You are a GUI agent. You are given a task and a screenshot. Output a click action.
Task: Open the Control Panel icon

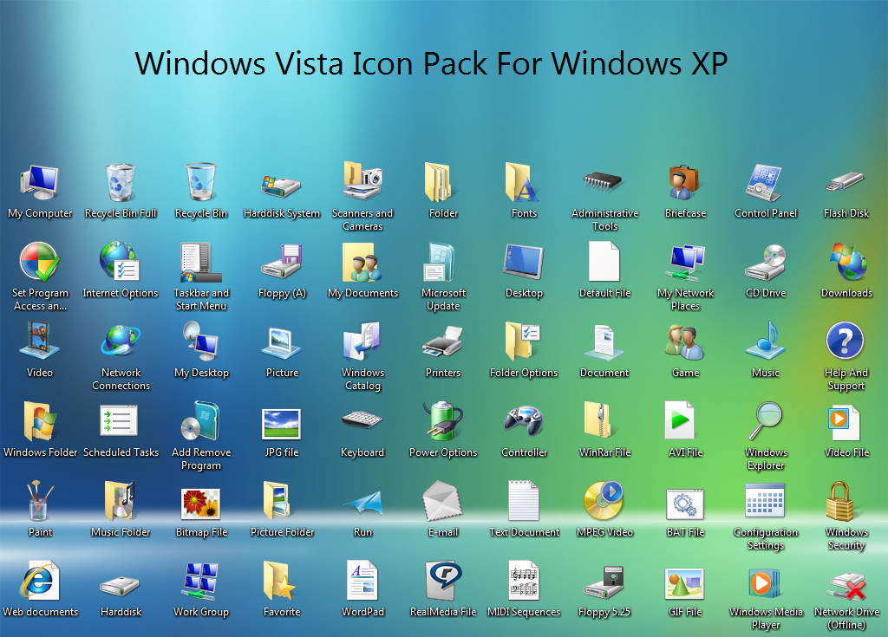pyautogui.click(x=765, y=182)
